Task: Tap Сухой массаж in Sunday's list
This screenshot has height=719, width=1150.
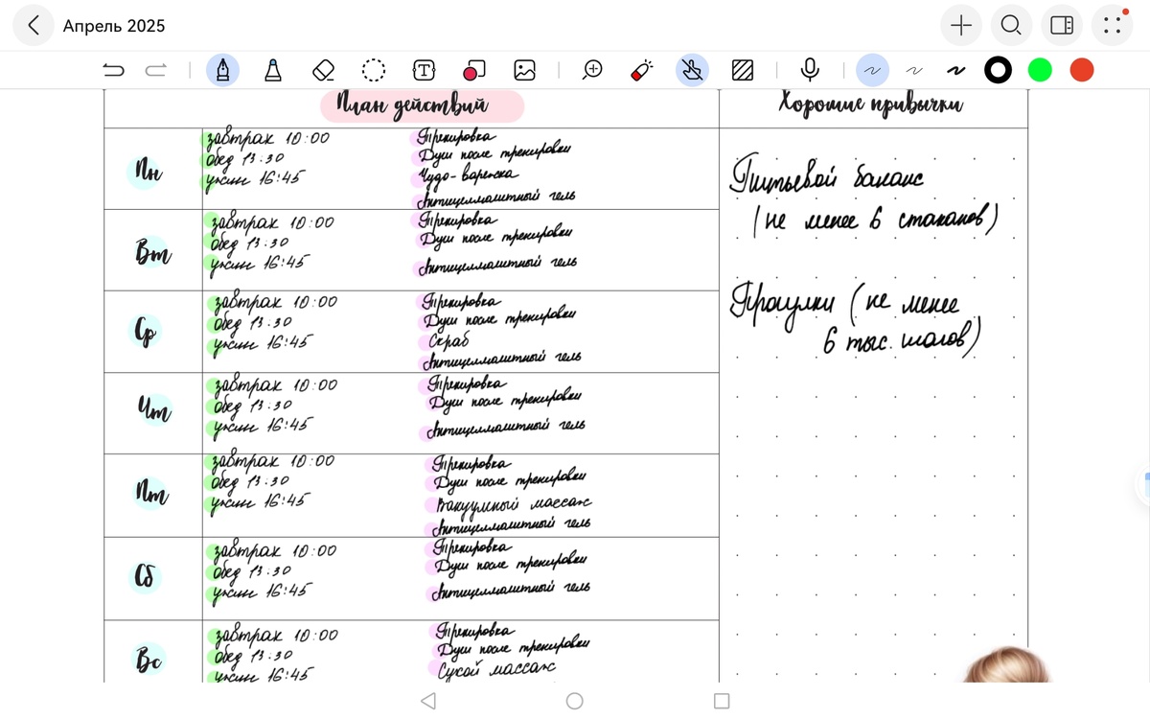Action: 496,668
